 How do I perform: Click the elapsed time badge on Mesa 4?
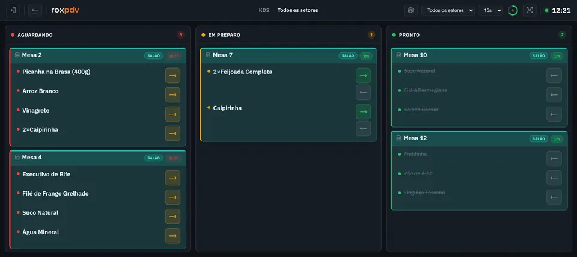coord(173,158)
